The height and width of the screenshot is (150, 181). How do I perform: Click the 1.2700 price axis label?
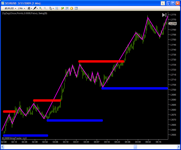(173, 90)
